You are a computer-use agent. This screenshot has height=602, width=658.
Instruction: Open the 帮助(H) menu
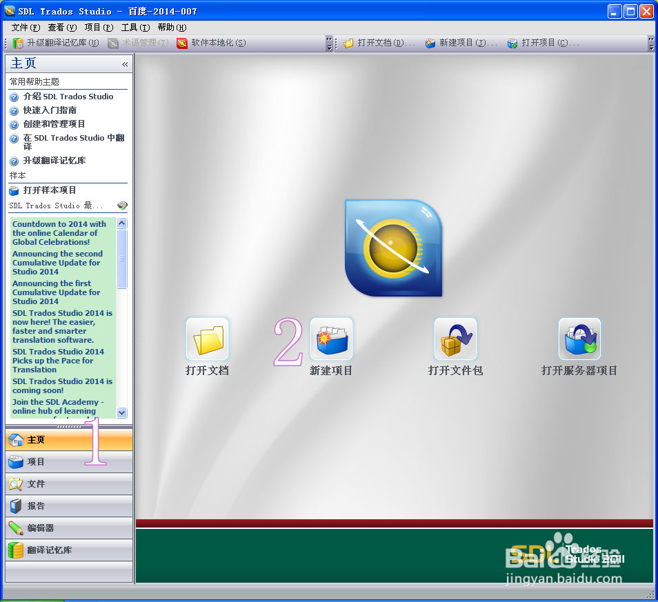click(x=172, y=28)
